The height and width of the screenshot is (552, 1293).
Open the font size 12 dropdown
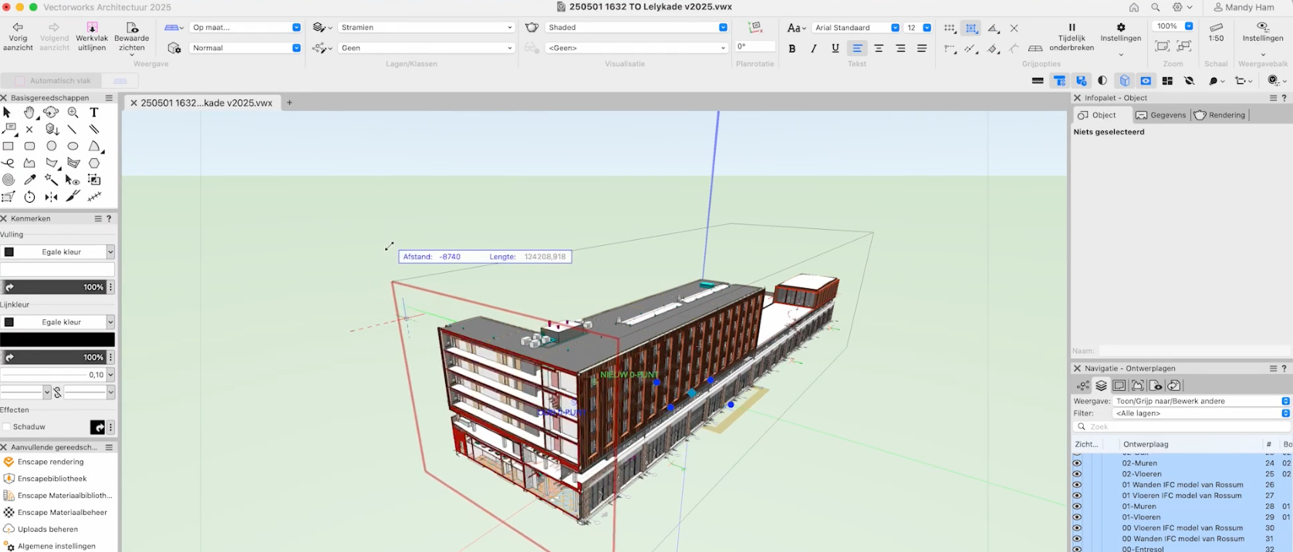[918, 28]
